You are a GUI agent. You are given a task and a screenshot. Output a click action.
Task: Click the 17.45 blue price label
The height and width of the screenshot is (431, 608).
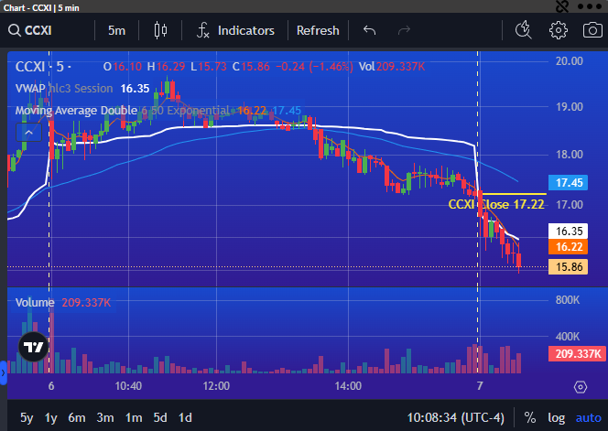point(568,182)
